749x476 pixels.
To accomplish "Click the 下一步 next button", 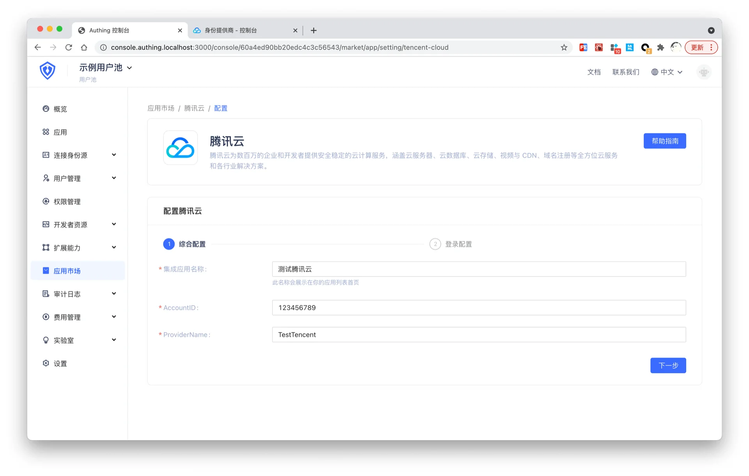I will [668, 365].
